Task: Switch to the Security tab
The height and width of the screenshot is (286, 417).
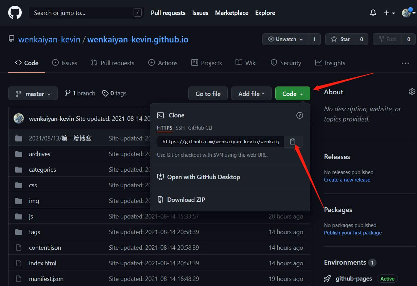Action: [286, 63]
